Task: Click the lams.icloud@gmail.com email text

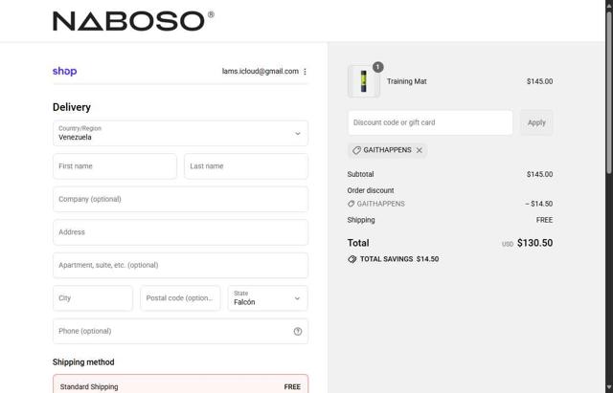Action: pyautogui.click(x=260, y=72)
